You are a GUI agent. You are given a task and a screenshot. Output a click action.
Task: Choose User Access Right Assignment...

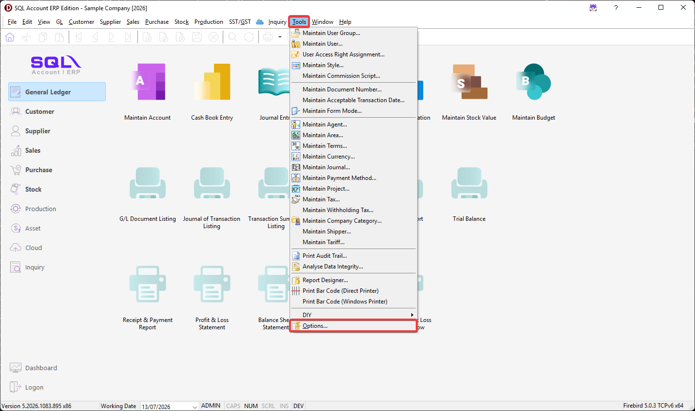(353, 54)
